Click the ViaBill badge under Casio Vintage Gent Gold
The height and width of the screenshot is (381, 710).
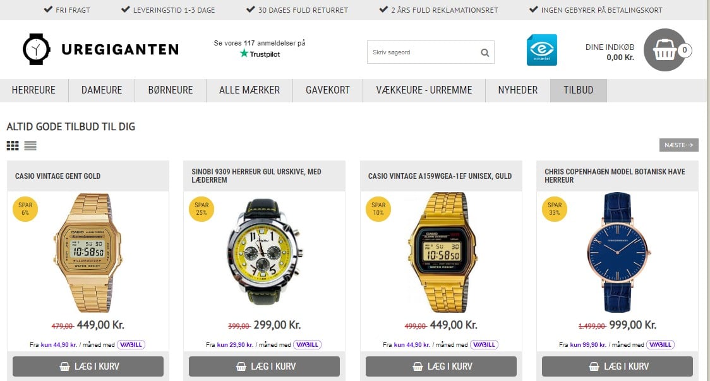tap(131, 345)
